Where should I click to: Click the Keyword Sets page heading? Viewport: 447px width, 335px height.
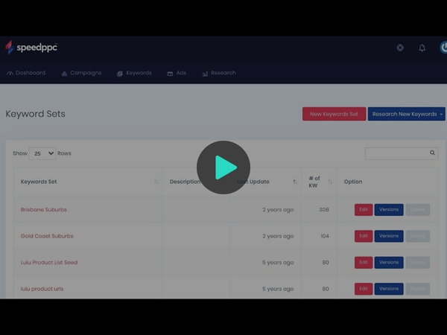(x=35, y=114)
